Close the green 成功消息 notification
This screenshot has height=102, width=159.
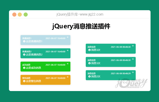(68, 64)
